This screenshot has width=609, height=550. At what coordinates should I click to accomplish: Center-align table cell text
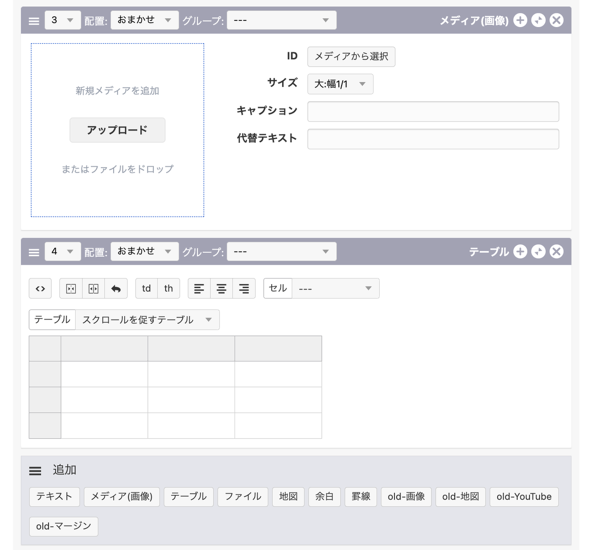coord(222,289)
